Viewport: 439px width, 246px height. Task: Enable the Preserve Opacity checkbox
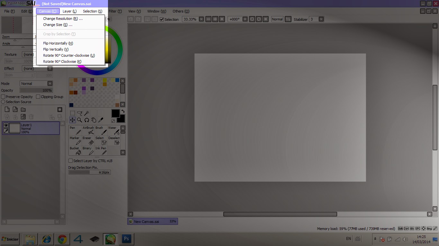coord(3,96)
